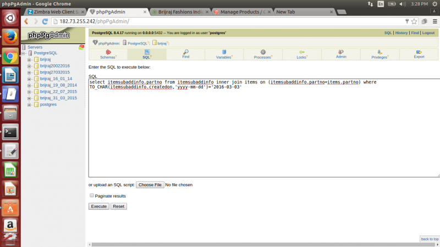Screen dimensions: 440x247
Task: Expand the brijraj_19_08_2014 database node
Action: [x=29, y=86]
